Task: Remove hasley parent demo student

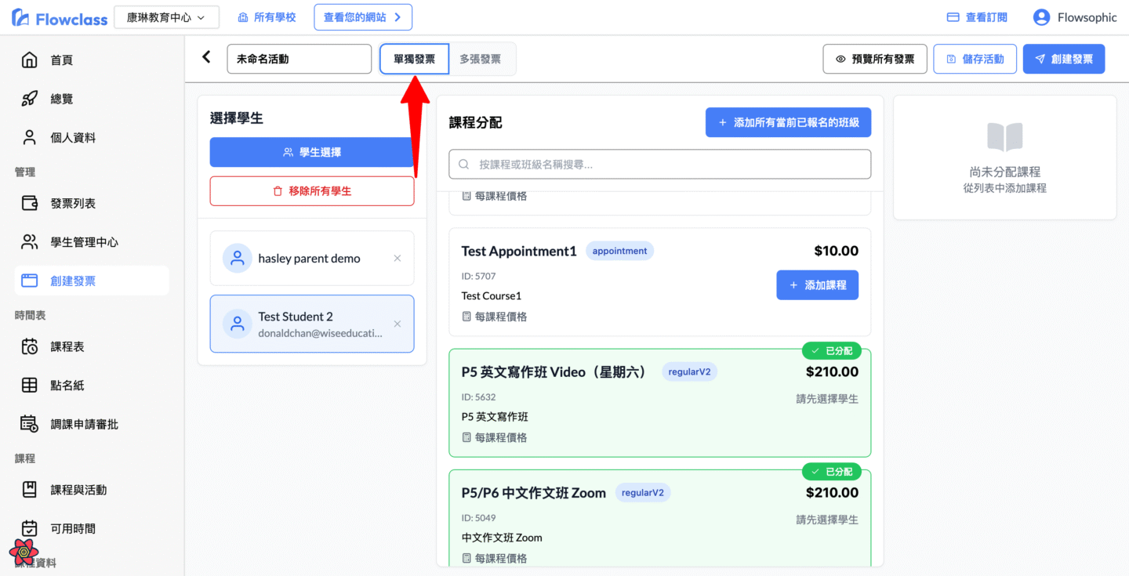Action: 397,259
